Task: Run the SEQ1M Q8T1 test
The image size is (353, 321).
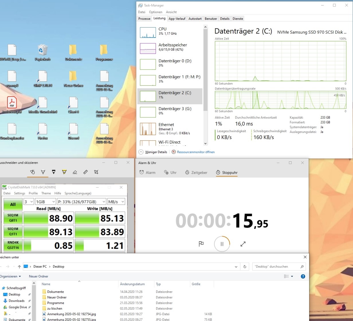Action: coord(13,218)
